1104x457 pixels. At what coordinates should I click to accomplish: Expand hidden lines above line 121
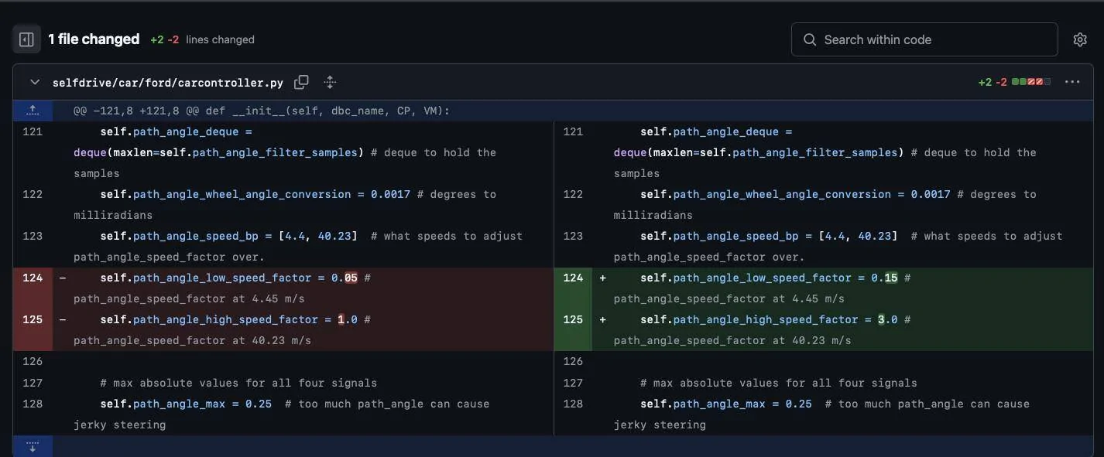(x=33, y=111)
